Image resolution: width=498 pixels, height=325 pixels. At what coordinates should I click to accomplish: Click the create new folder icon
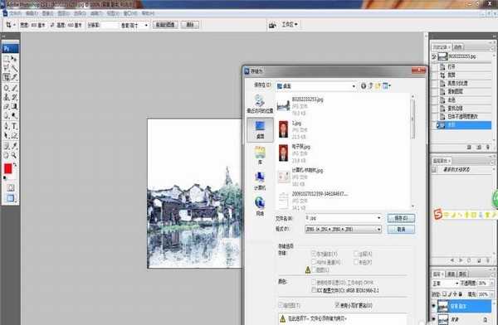378,85
